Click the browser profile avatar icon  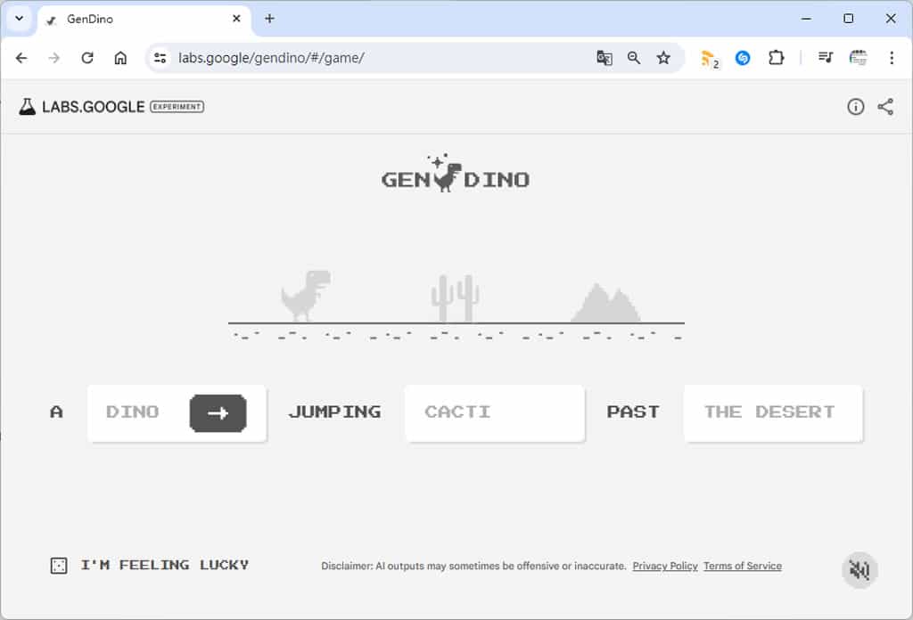[859, 58]
